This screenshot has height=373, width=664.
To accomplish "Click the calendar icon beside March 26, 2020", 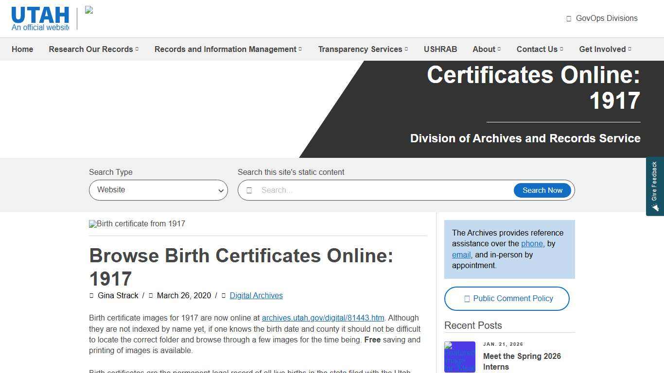I will click(x=151, y=295).
